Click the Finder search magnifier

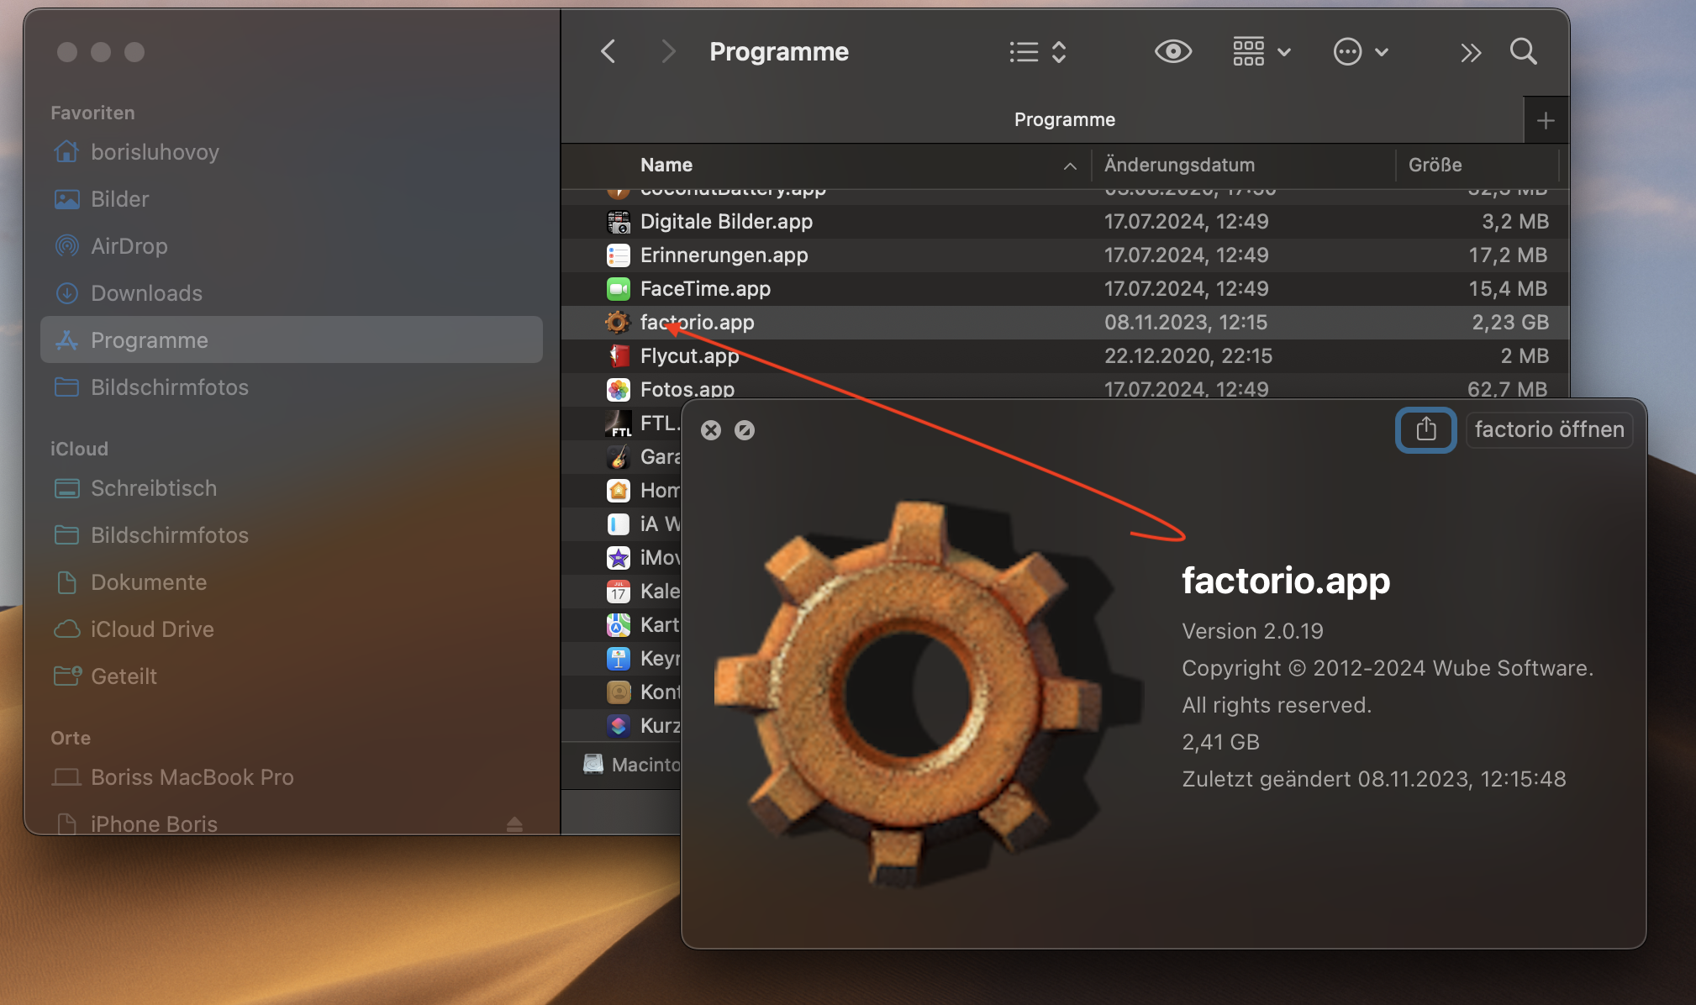click(1523, 52)
